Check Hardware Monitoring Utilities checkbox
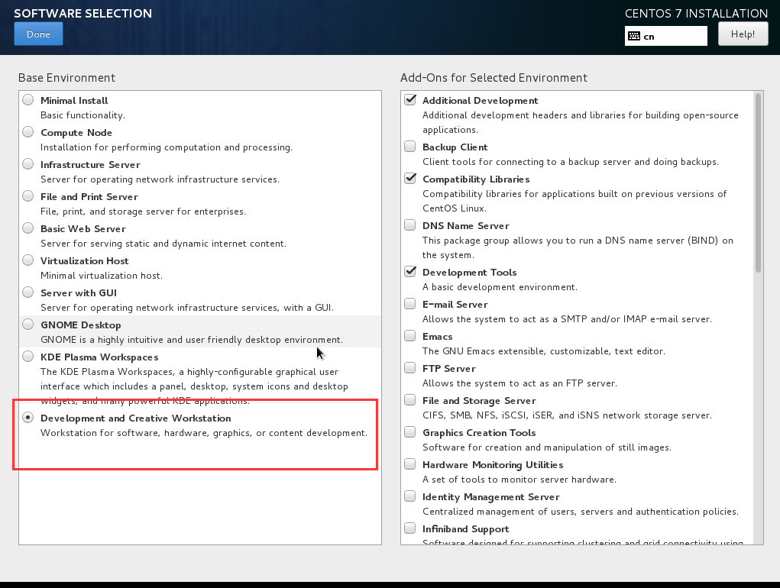 [x=410, y=464]
